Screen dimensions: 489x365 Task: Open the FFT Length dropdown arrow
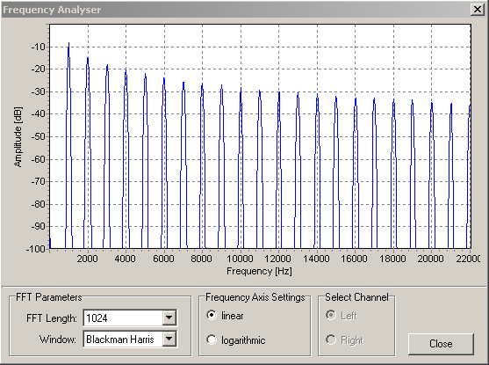point(169,318)
